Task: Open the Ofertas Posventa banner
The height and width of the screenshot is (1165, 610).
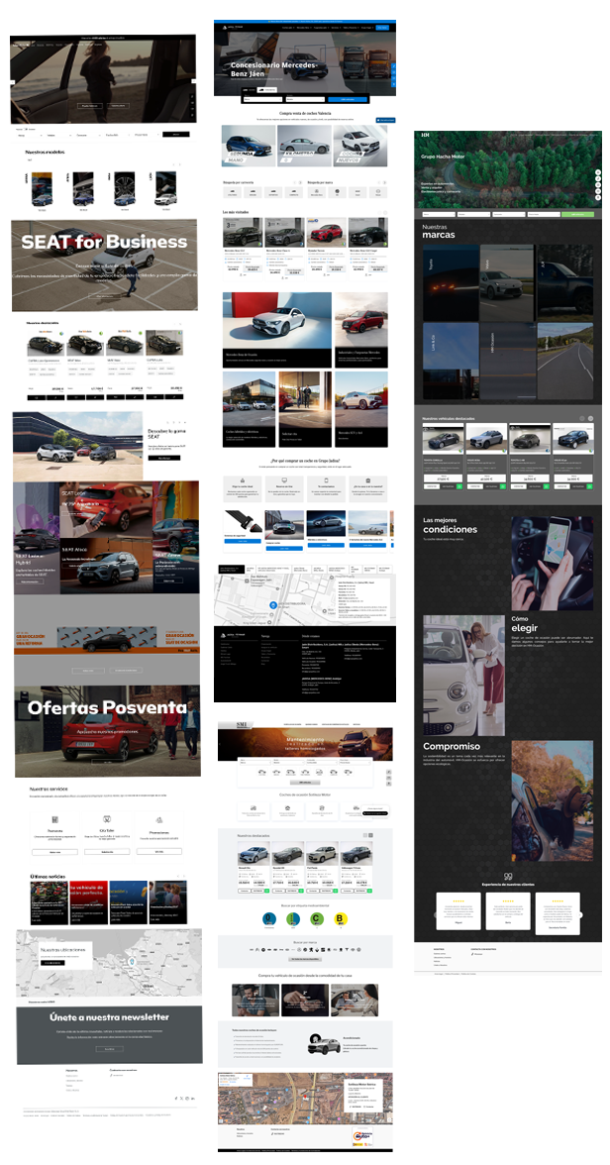Action: [x=107, y=731]
